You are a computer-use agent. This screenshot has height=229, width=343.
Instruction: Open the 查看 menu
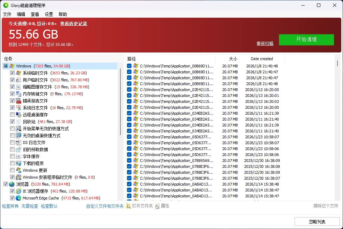click(x=34, y=14)
